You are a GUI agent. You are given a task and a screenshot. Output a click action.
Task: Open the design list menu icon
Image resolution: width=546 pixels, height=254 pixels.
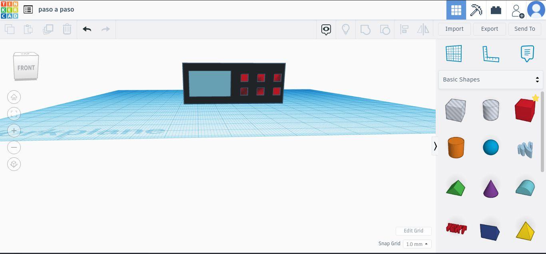point(28,10)
